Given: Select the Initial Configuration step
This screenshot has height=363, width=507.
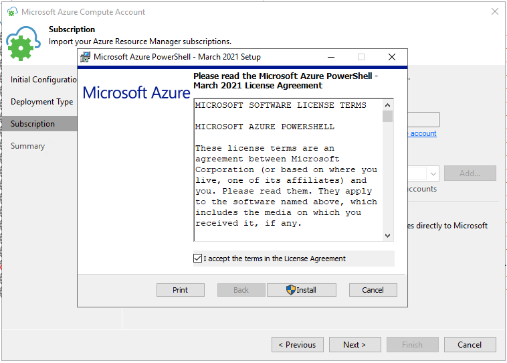Looking at the screenshot, I should pyautogui.click(x=43, y=80).
